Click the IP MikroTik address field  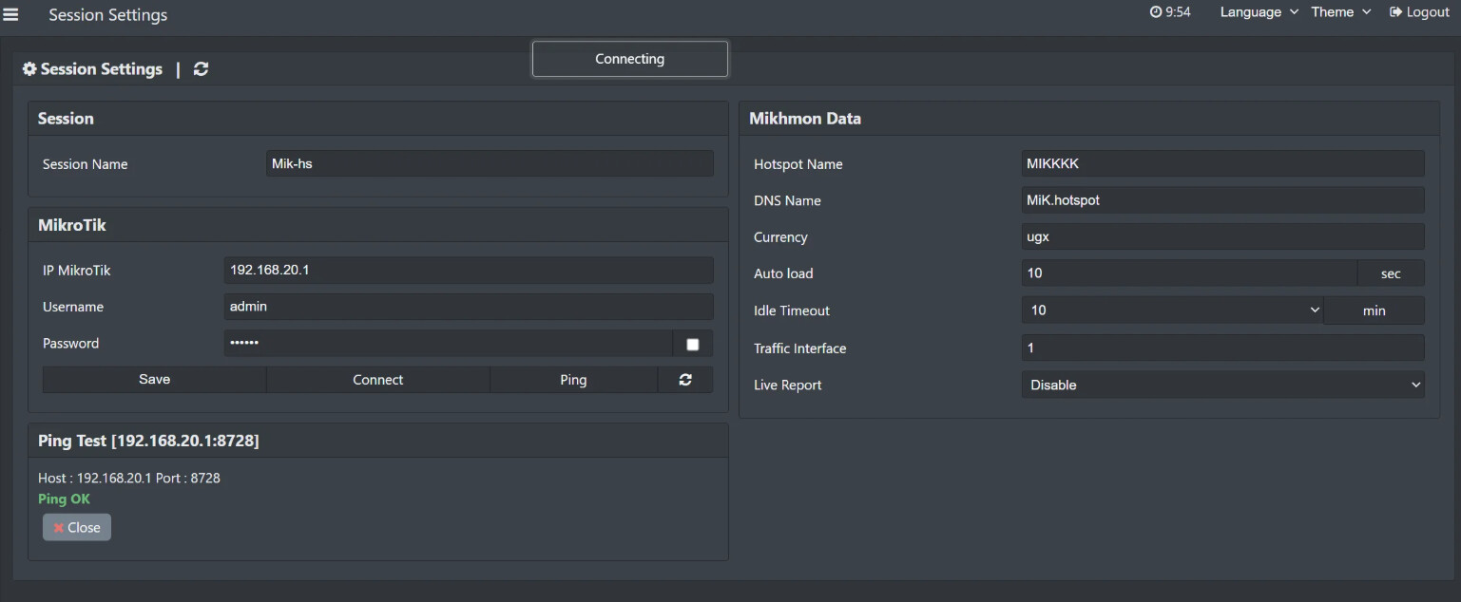[x=468, y=271]
